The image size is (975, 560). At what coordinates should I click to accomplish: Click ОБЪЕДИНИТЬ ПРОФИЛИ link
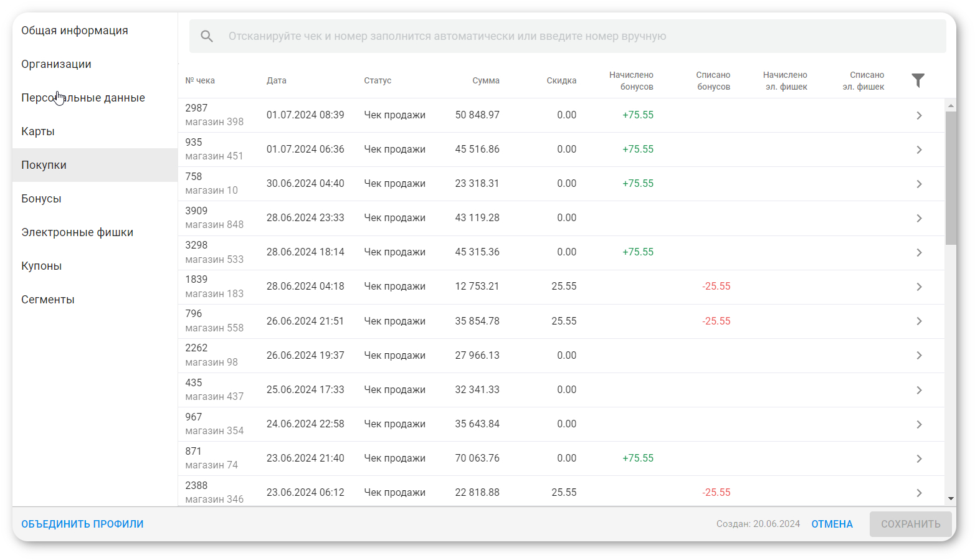(82, 524)
